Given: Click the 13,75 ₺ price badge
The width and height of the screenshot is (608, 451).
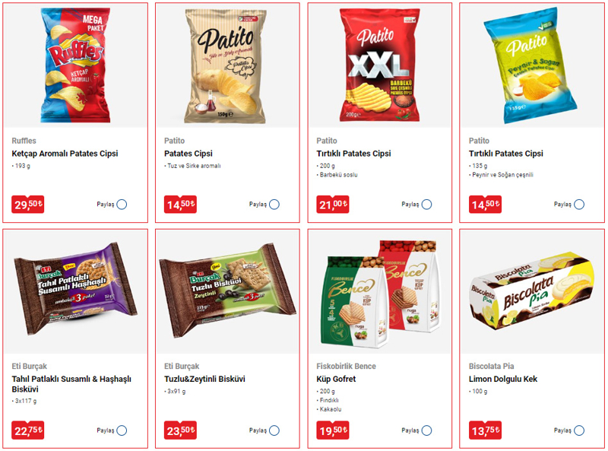Looking at the screenshot, I should [485, 430].
